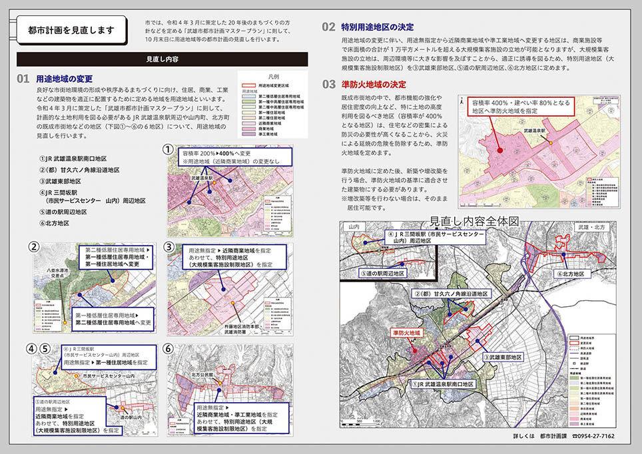
Task: Click the 近隣商業地域 swatch in the 凡例 legend
Action: (x=248, y=122)
